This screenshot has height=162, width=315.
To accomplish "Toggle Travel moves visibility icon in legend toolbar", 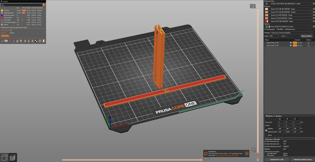I will pos(2,41).
